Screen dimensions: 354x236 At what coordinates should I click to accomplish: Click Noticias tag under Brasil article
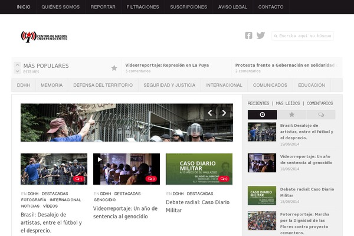click(30, 206)
